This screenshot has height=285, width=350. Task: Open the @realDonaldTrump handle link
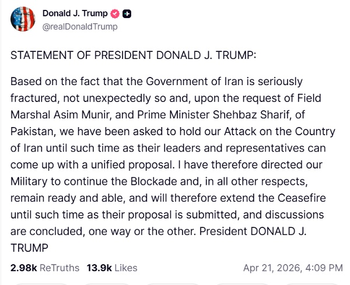(x=80, y=27)
